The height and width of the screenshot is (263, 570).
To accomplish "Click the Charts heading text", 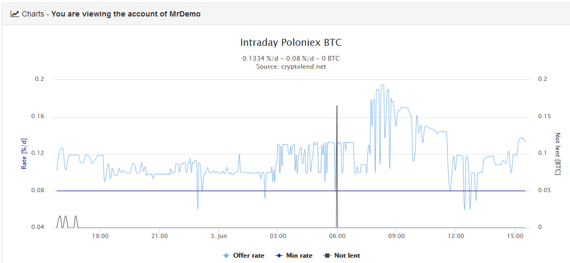I will pyautogui.click(x=33, y=14).
